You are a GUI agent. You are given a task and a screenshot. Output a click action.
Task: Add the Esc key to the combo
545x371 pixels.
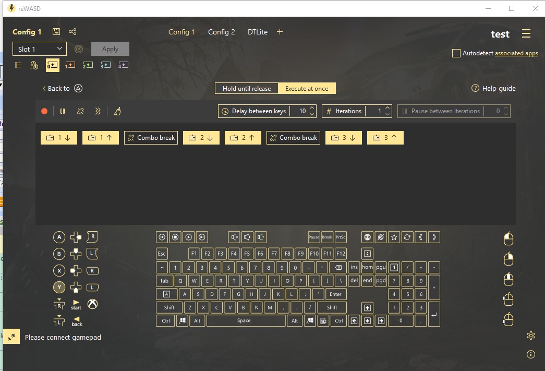(x=162, y=254)
